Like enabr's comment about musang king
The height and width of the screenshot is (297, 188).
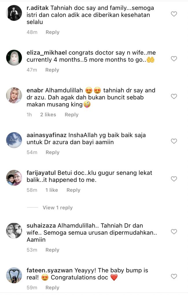(x=174, y=96)
